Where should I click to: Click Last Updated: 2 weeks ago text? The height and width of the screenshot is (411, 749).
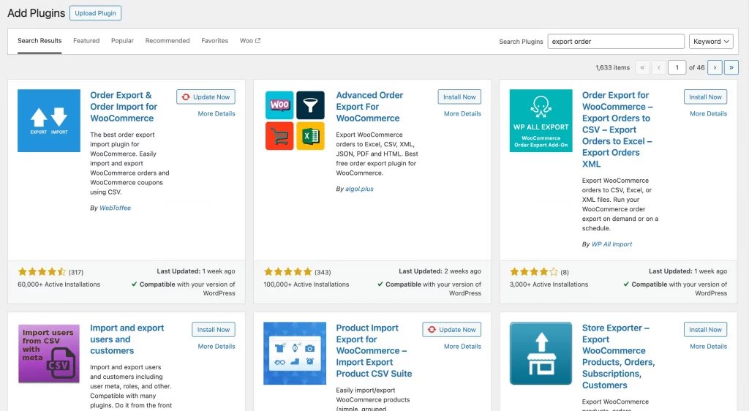440,271
